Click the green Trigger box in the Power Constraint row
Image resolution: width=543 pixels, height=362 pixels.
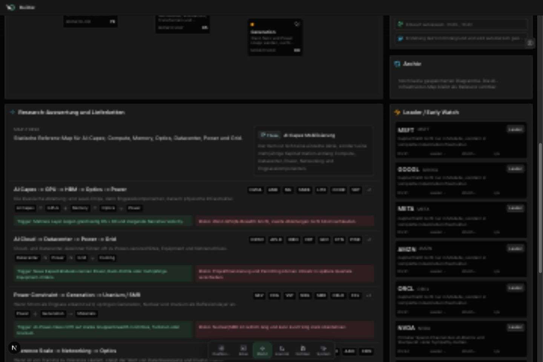tap(103, 330)
